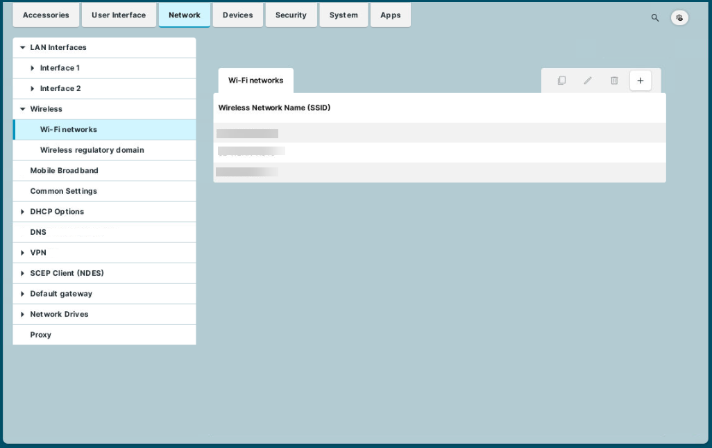Open Mobile Broadband settings
Screen dimensions: 712x448
click(64, 171)
